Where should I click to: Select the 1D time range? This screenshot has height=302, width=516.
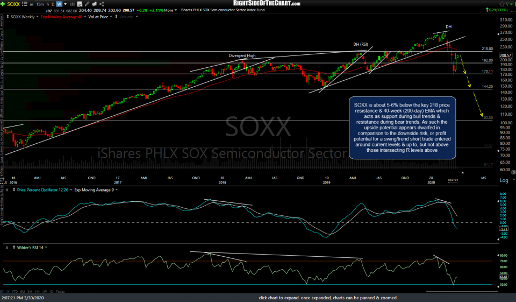click(52, 291)
